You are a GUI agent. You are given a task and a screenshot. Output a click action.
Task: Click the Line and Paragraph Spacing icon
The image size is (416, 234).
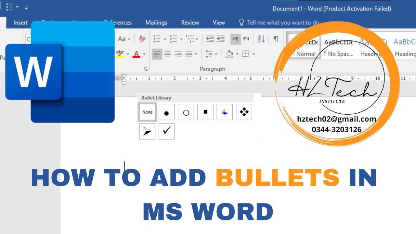click(209, 54)
